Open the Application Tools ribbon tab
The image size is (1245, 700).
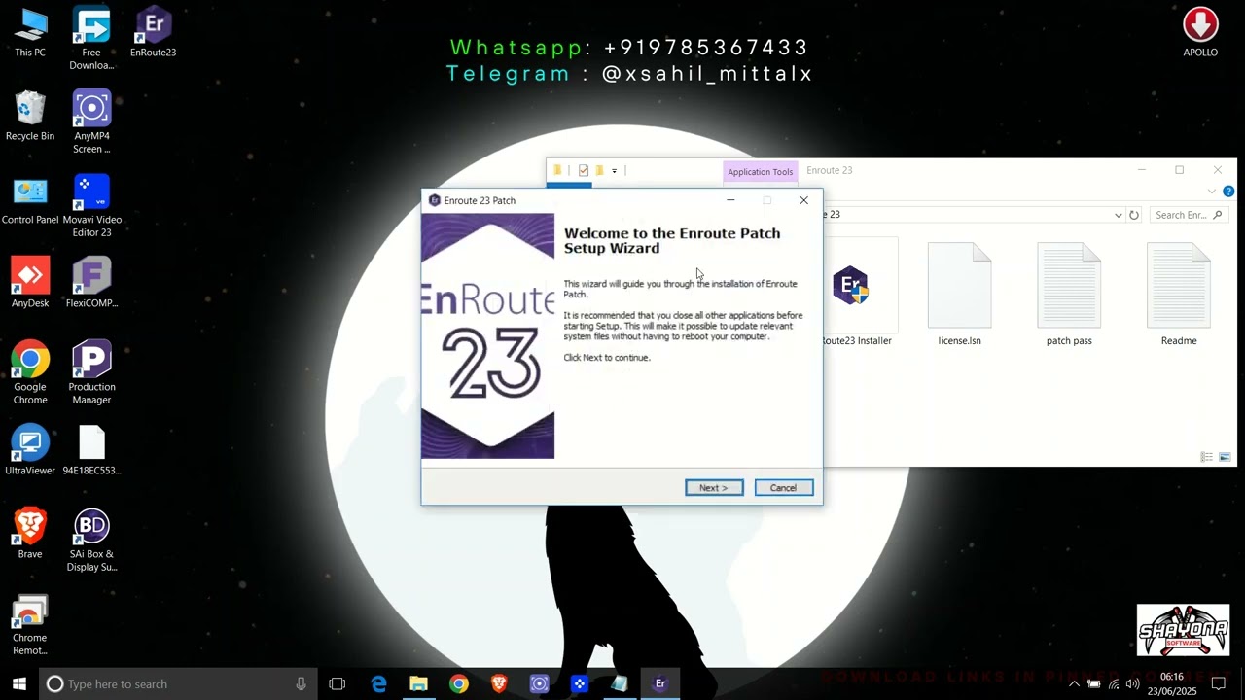pyautogui.click(x=760, y=172)
